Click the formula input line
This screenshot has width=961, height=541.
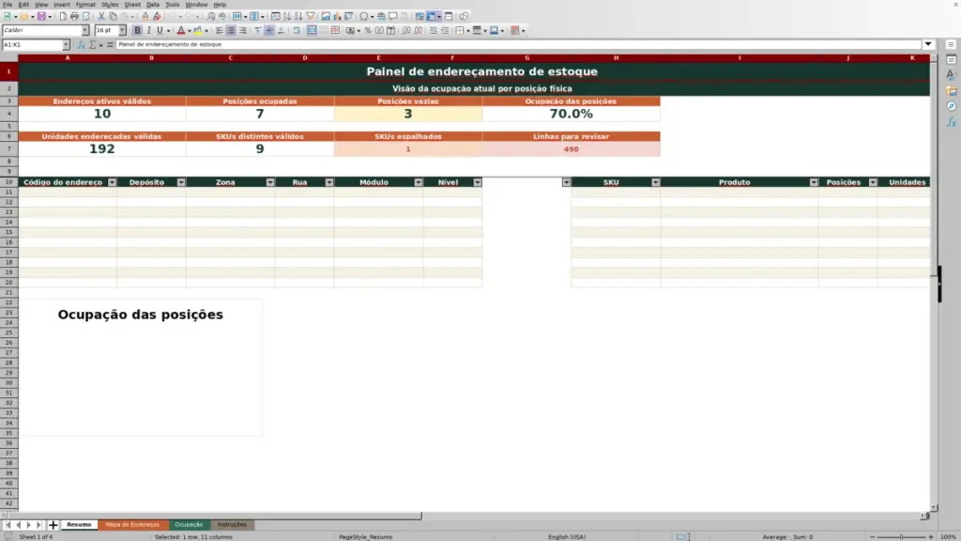[x=518, y=45]
